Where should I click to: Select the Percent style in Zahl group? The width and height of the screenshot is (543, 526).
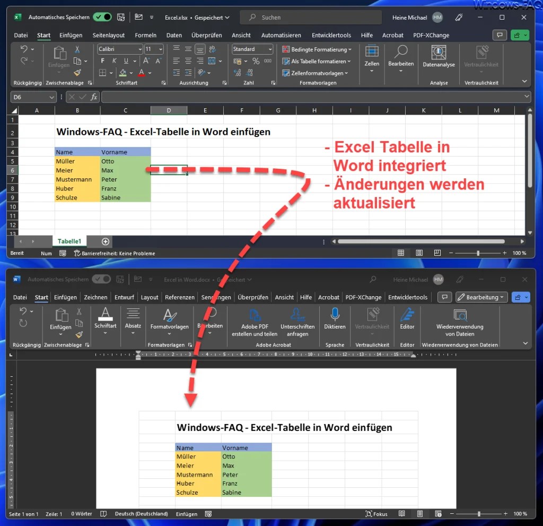(256, 60)
